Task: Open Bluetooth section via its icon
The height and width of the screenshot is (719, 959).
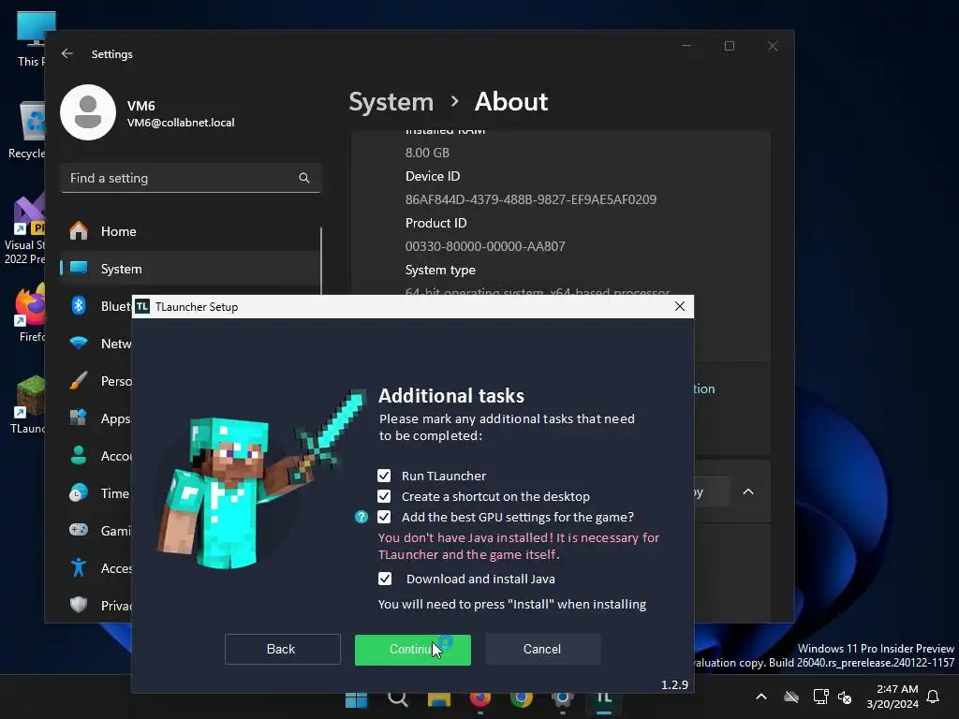Action: (x=79, y=305)
